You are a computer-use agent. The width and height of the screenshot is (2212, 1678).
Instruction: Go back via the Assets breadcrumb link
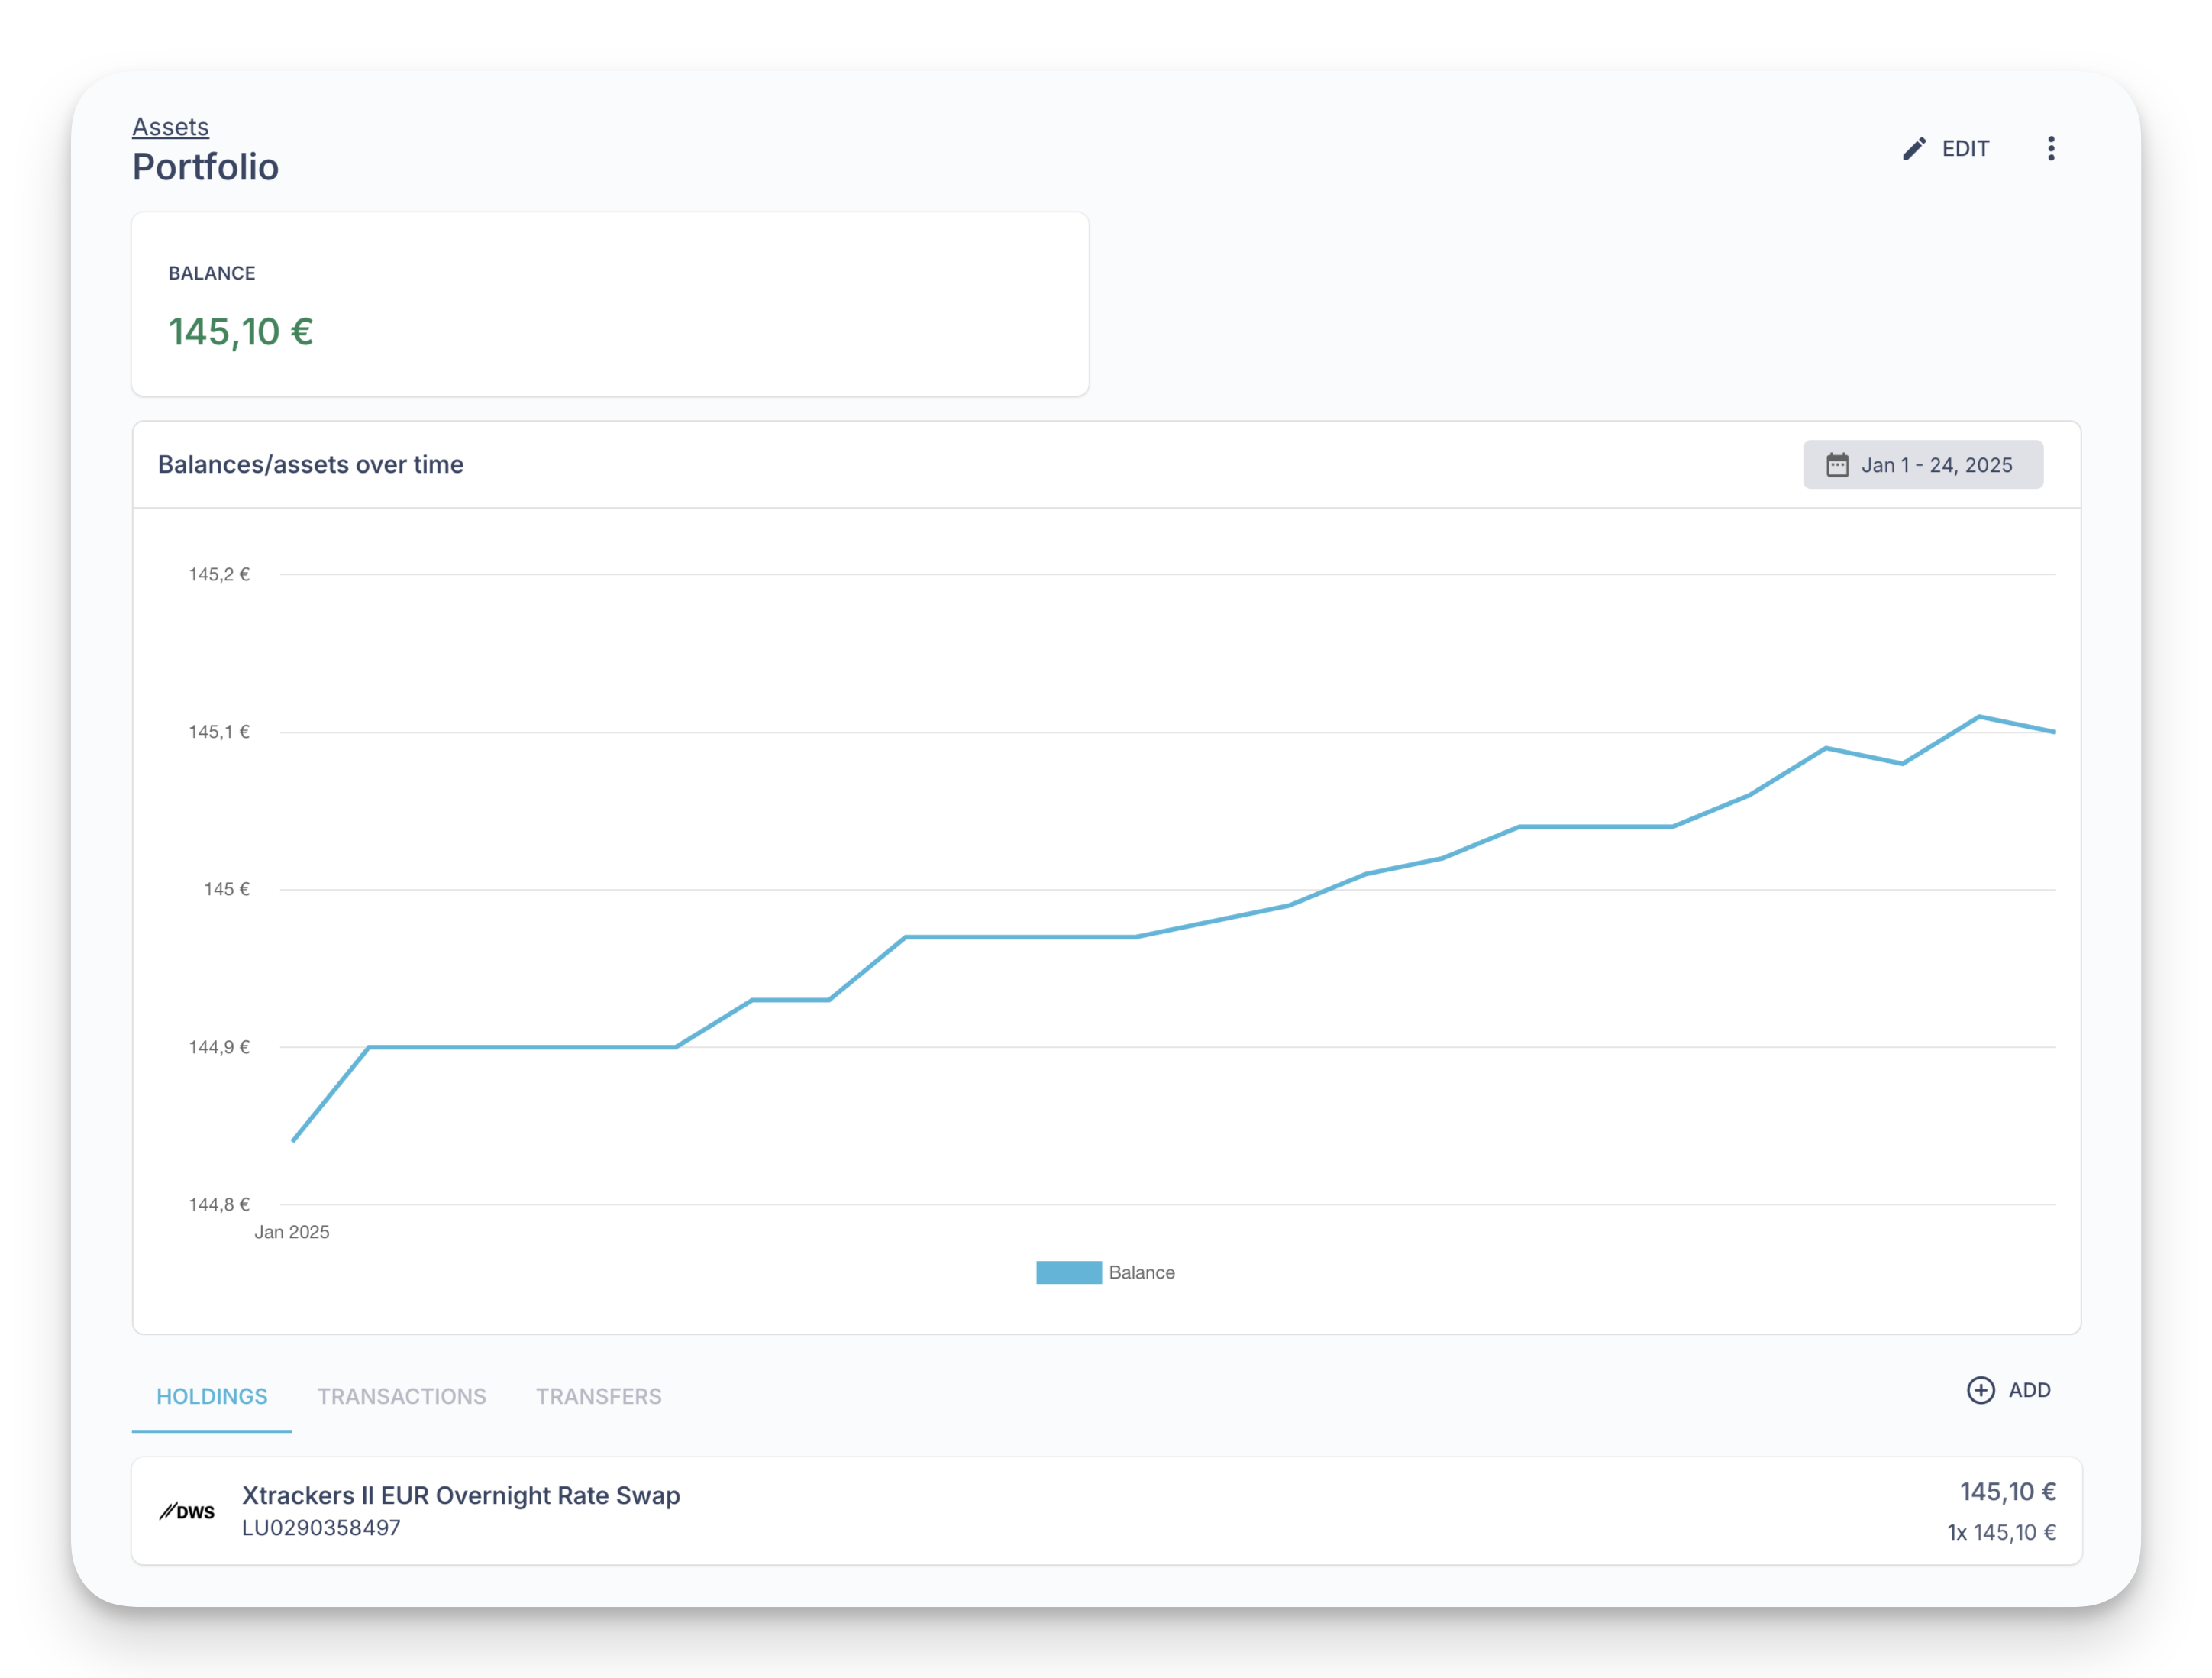[170, 127]
